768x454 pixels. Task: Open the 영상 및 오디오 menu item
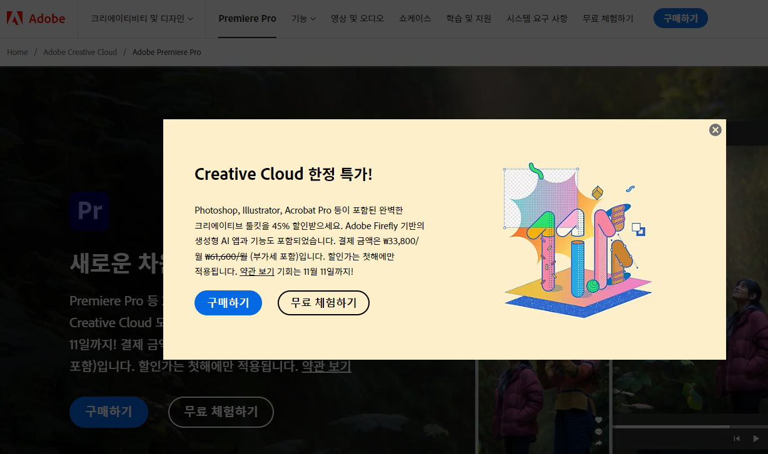[357, 19]
